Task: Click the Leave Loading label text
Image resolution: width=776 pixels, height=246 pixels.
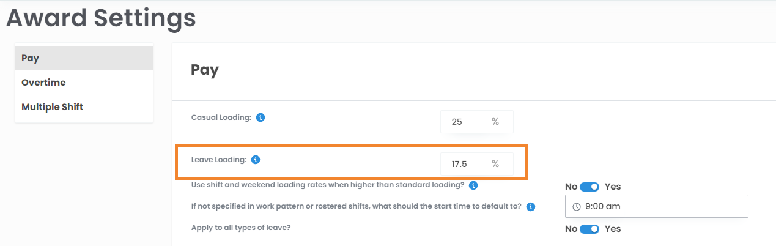Action: coord(219,160)
